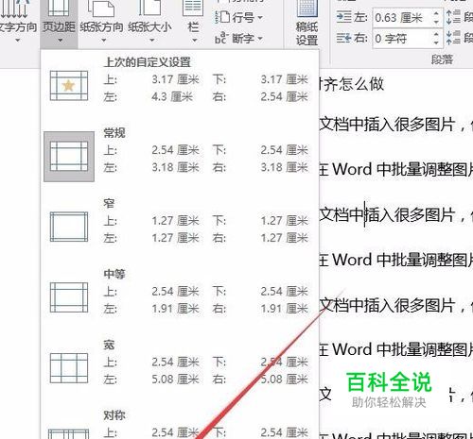The image size is (473, 439).
Task: Select the 中等 moderate margin preset icon
Action: (69, 297)
